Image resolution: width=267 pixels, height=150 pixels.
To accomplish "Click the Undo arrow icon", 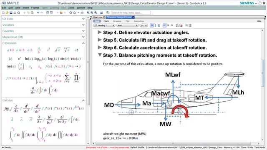I will tap(38, 13).
